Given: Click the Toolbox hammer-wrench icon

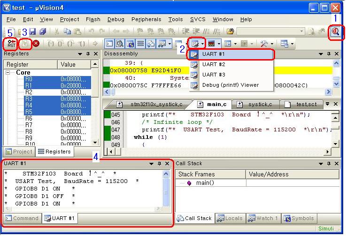Looking at the screenshot, I should 264,44.
